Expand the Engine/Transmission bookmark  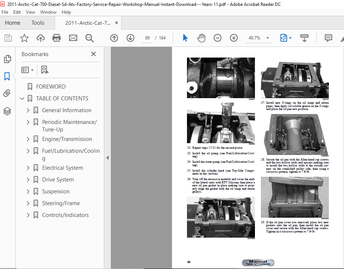point(28,139)
